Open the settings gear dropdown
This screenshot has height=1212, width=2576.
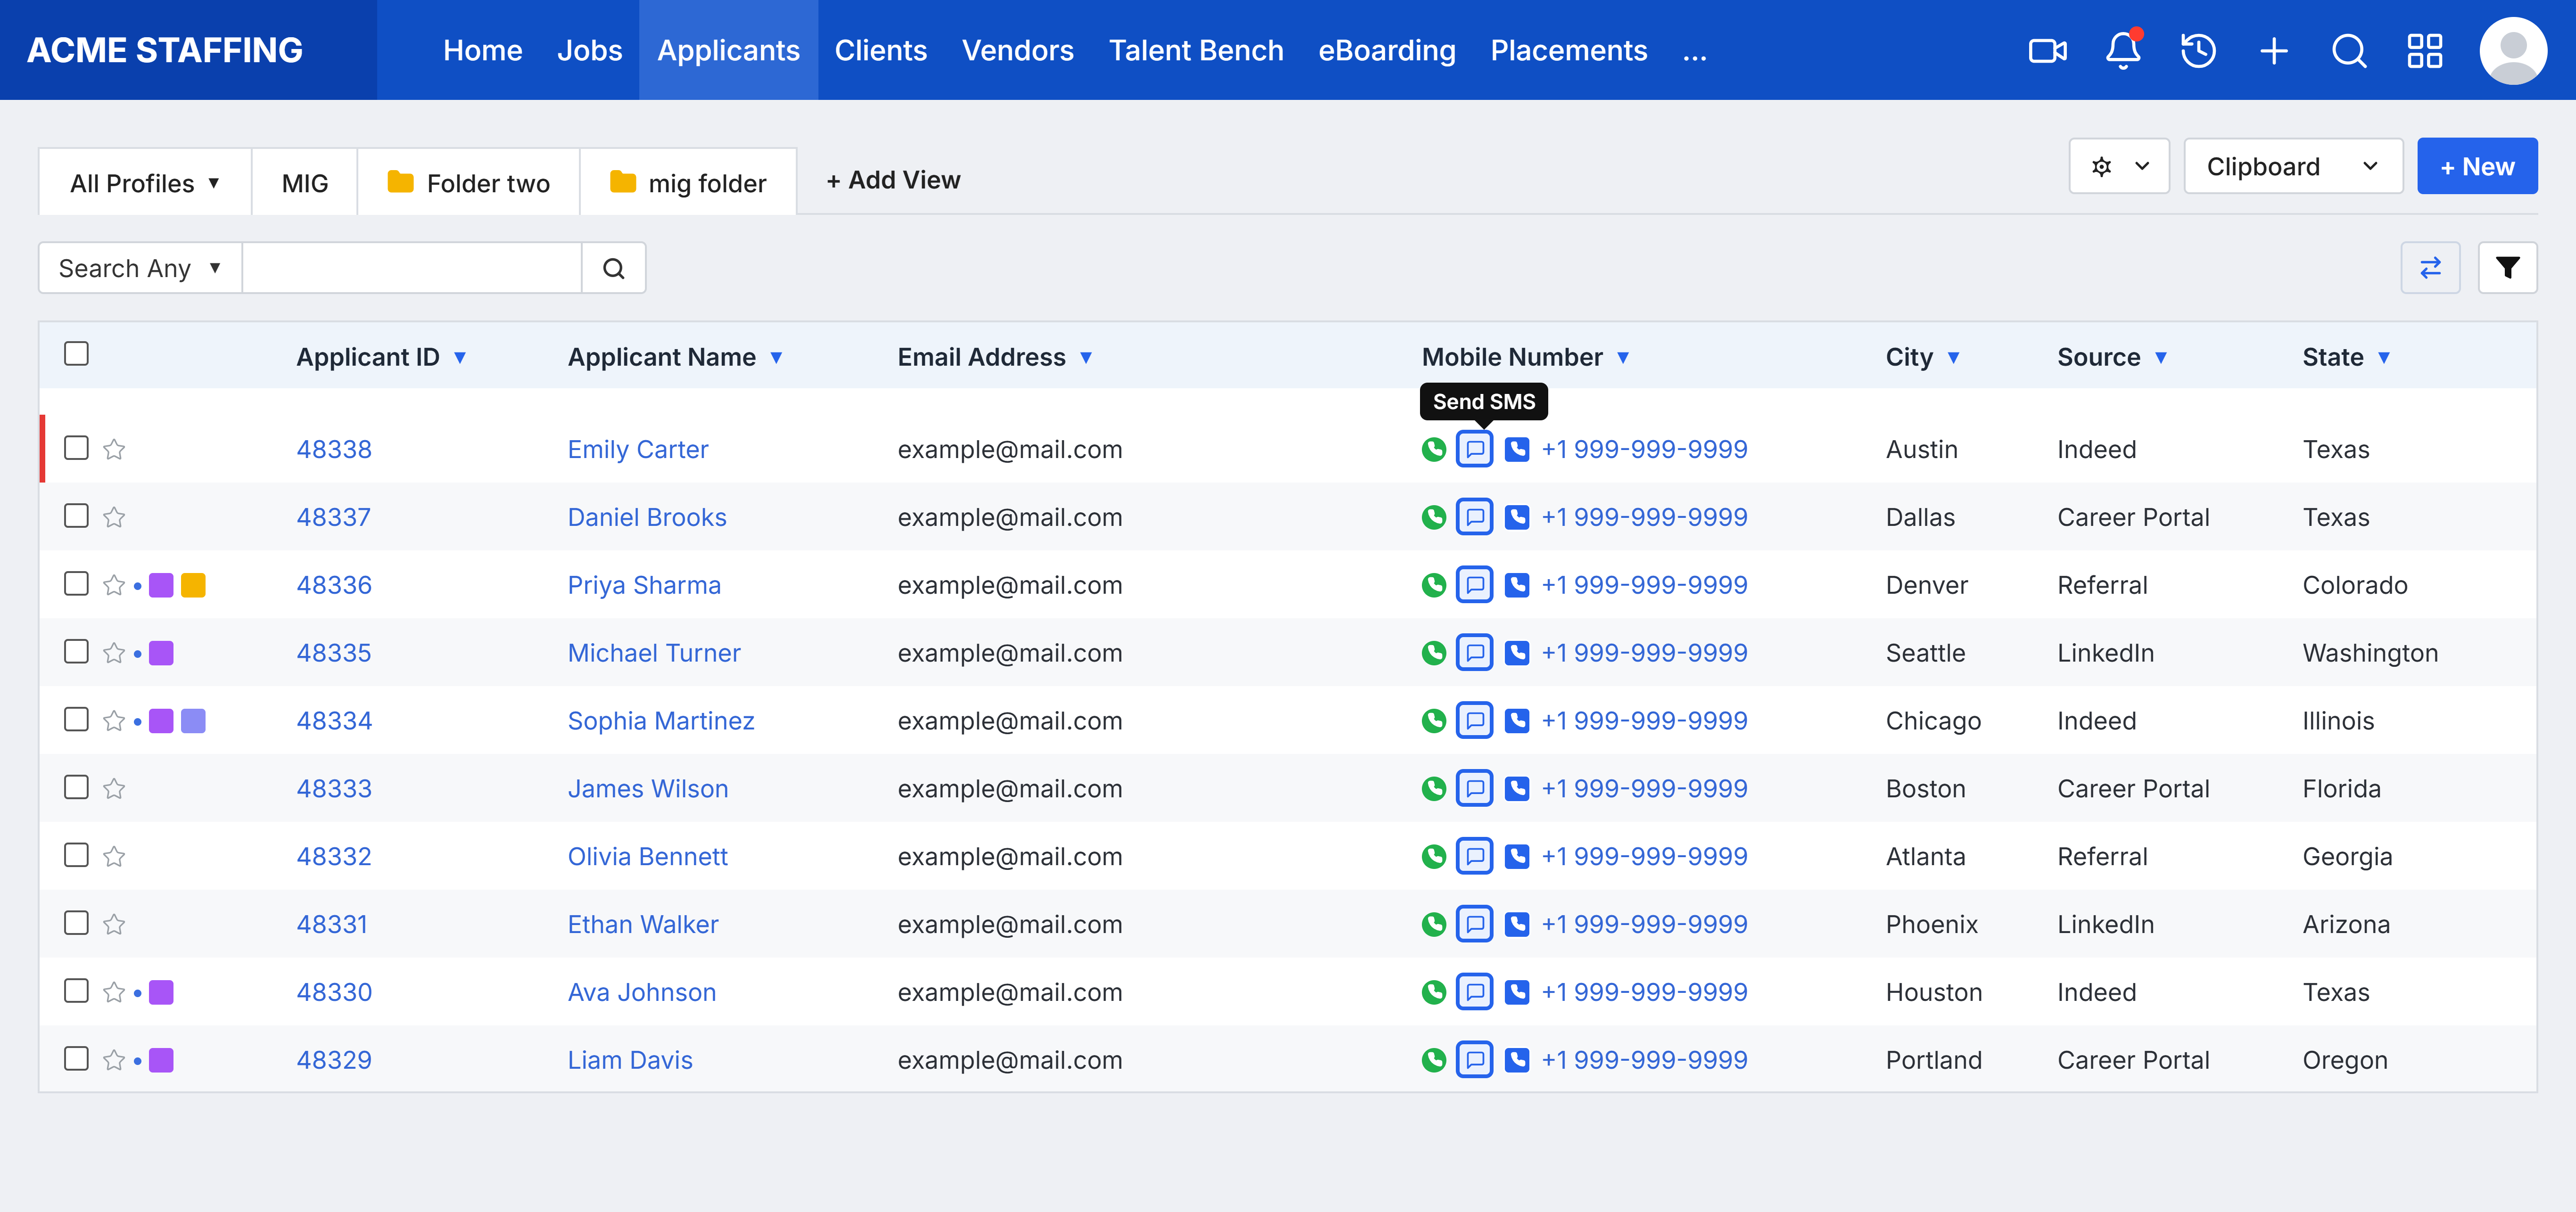click(x=2118, y=166)
